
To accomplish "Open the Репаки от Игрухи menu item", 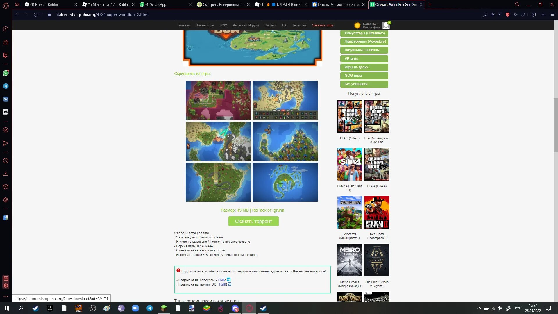I will pyautogui.click(x=246, y=25).
